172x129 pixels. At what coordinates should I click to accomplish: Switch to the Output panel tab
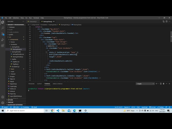[40, 84]
